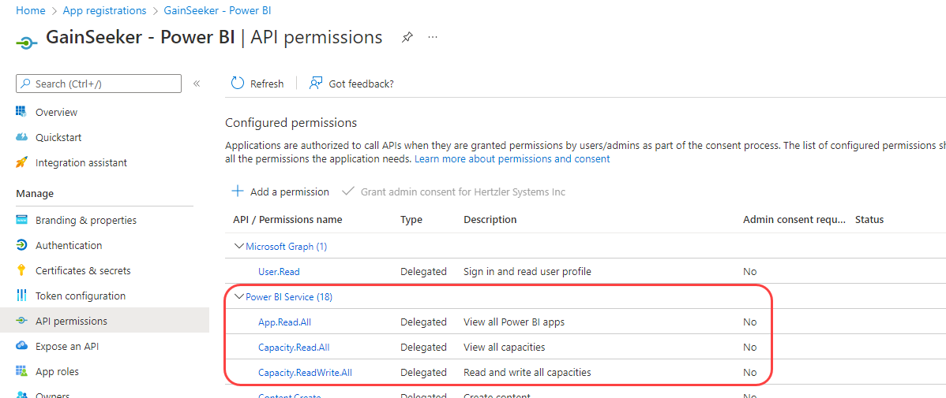Image resolution: width=946 pixels, height=398 pixels.
Task: Open the Overview menu item
Action: [x=56, y=112]
